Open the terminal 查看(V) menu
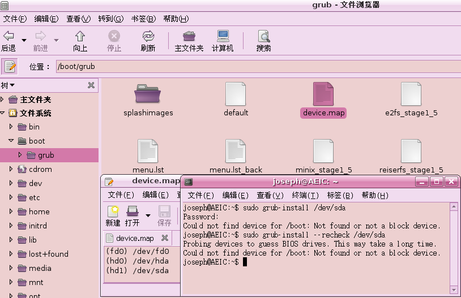461x298 pixels. click(x=270, y=195)
